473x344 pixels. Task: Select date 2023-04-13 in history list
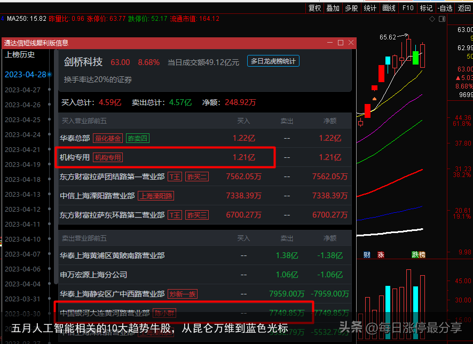tap(22, 195)
